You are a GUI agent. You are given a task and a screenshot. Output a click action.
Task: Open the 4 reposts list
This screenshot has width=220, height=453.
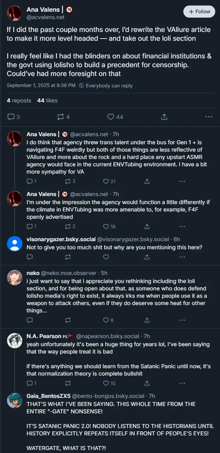click(19, 100)
